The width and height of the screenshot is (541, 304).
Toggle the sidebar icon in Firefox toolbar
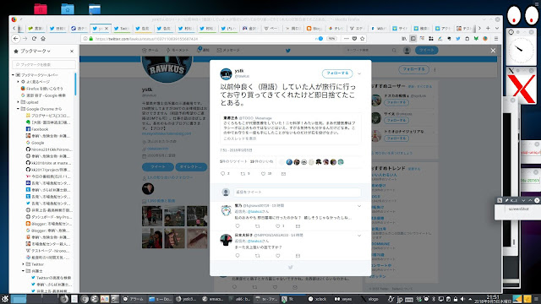point(413,39)
